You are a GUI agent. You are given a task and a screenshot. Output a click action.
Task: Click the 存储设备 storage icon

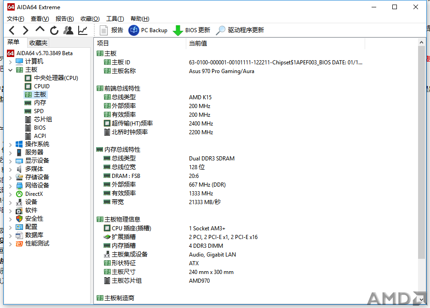click(x=19, y=177)
